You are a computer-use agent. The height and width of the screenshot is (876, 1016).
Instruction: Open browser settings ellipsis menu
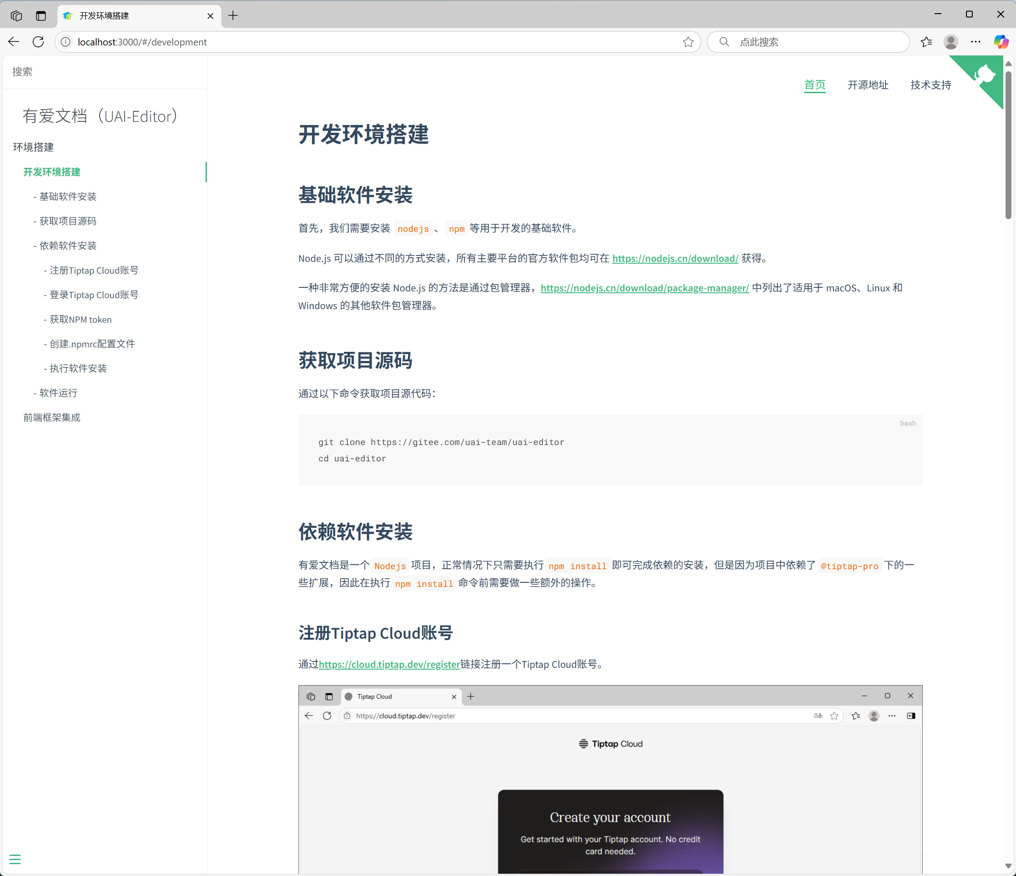tap(976, 42)
